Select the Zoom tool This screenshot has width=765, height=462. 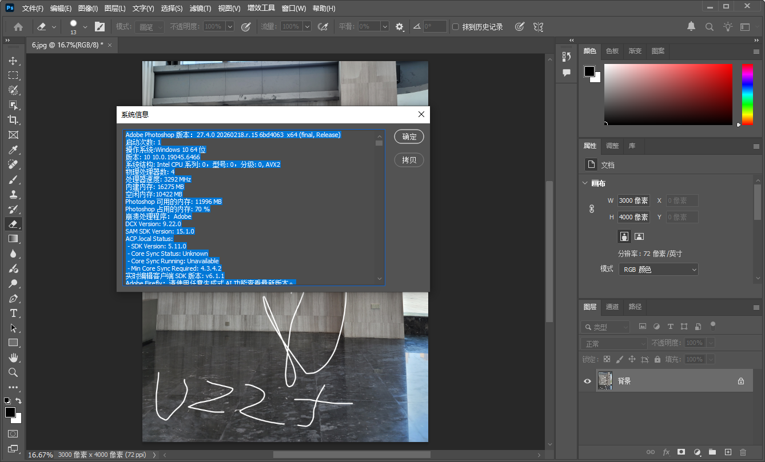[x=14, y=372]
